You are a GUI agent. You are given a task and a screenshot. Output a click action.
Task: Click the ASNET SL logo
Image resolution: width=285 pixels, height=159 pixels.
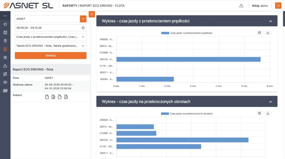pos(28,6)
